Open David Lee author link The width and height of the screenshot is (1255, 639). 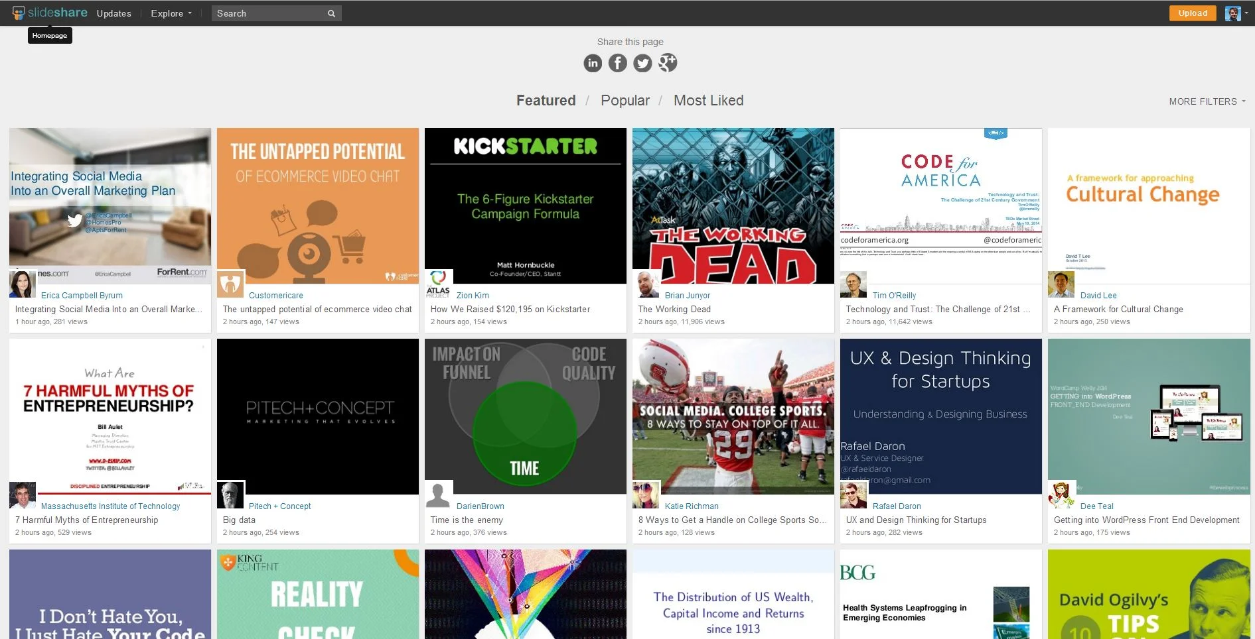pyautogui.click(x=1098, y=296)
